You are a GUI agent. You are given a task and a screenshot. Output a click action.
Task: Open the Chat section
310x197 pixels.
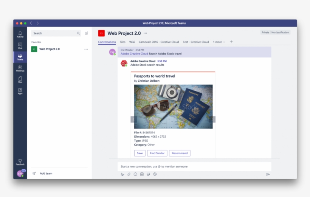20,46
